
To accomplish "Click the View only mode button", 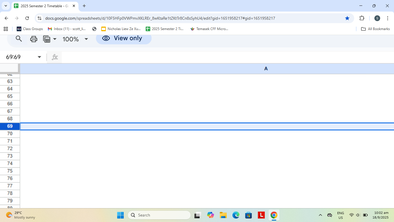I will click(x=123, y=38).
